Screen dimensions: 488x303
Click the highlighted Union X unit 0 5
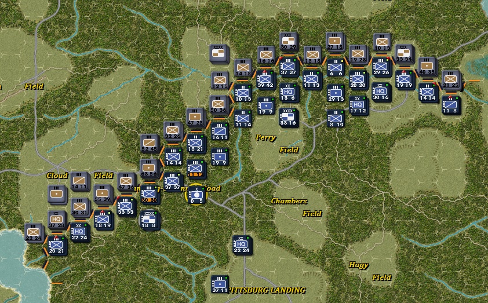click(196, 195)
